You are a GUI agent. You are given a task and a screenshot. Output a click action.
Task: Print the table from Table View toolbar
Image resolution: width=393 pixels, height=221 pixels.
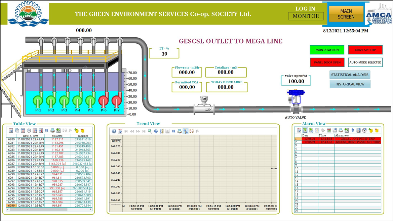coord(52,130)
